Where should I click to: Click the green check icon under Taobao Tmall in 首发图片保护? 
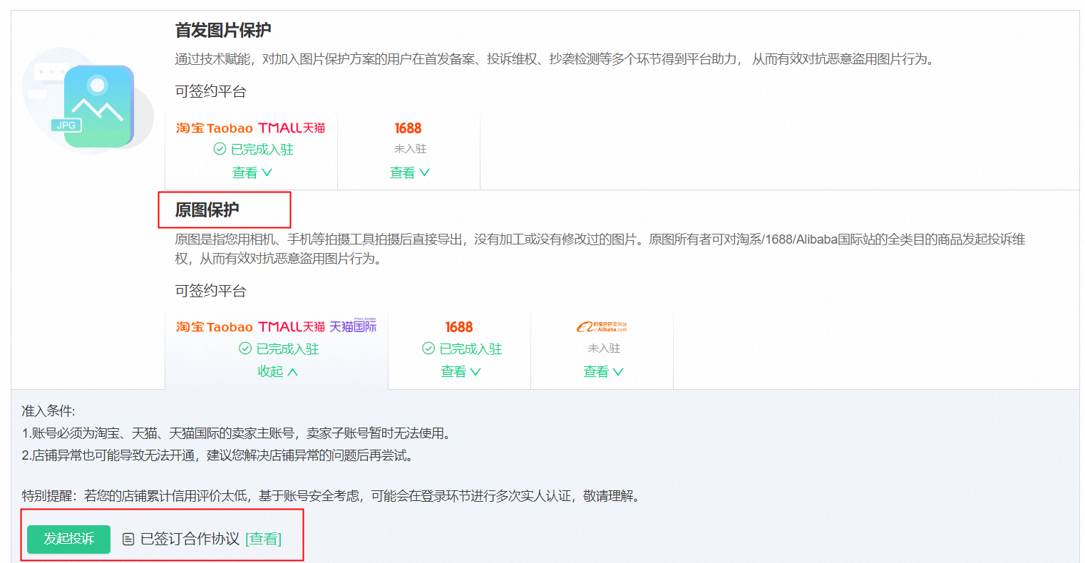(x=220, y=149)
